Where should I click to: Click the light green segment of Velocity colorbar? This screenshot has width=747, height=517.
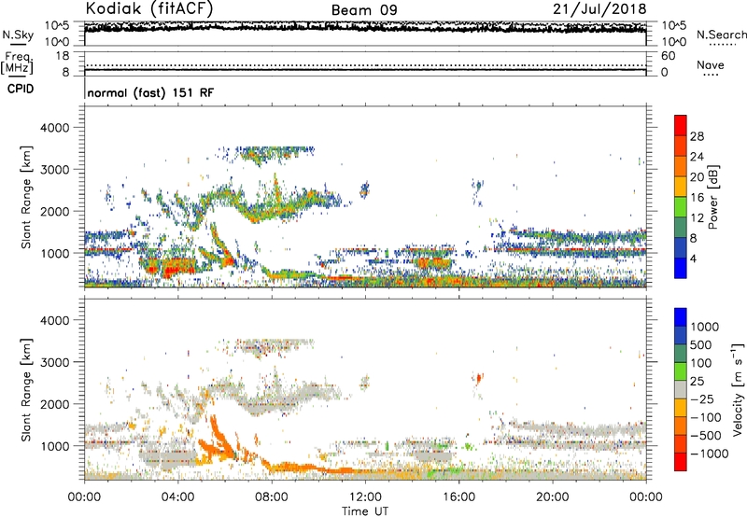click(681, 371)
